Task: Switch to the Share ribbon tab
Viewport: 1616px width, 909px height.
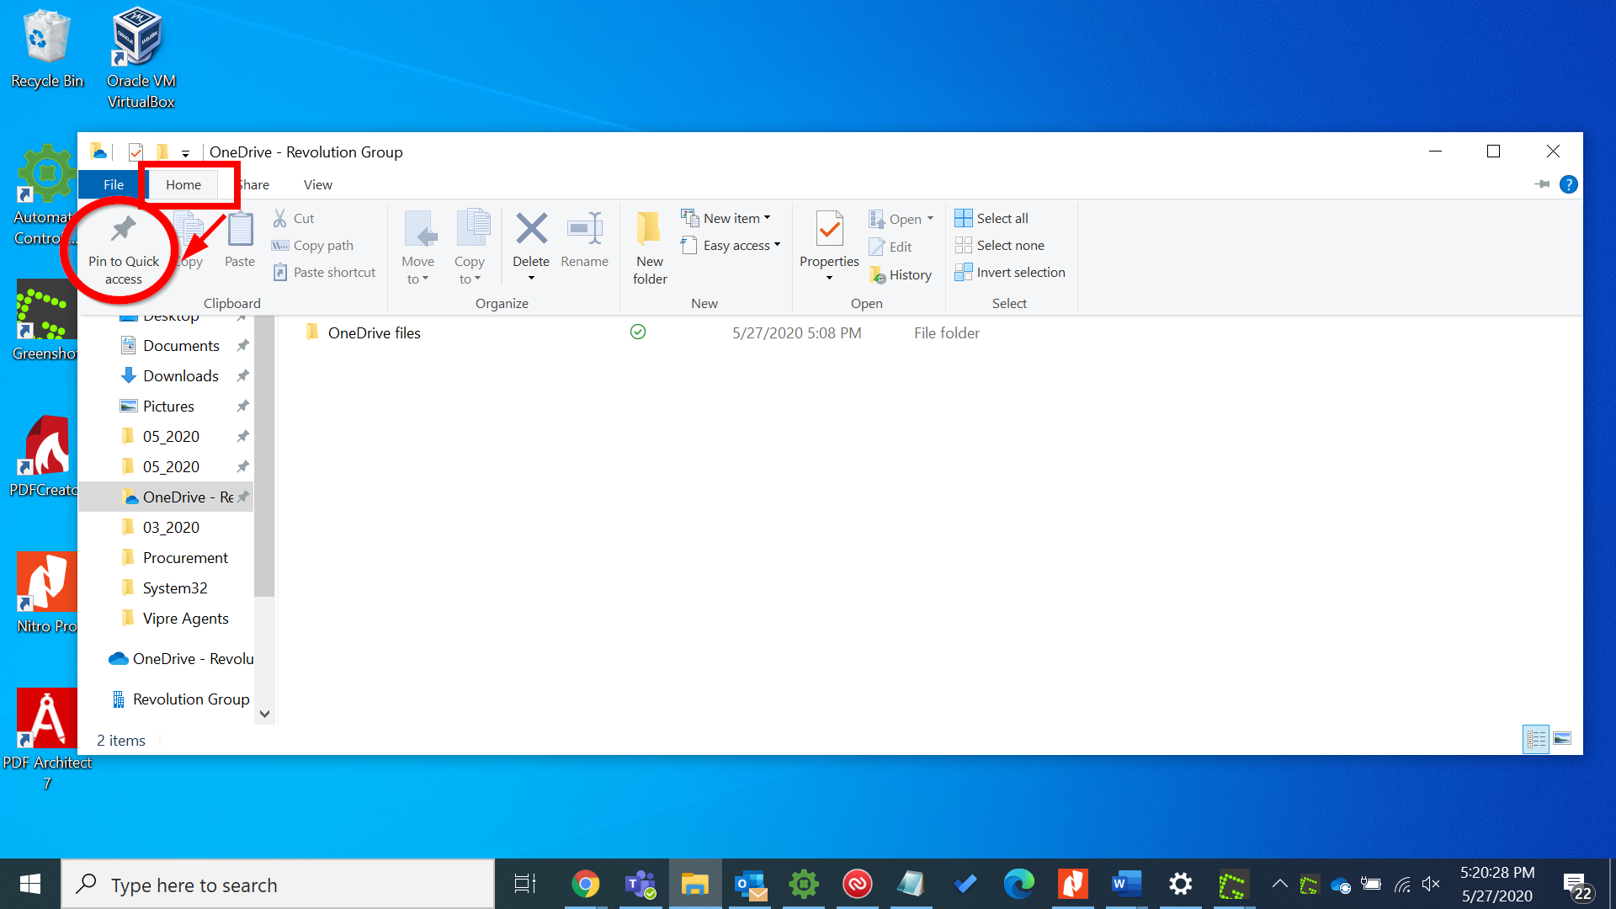Action: (252, 184)
